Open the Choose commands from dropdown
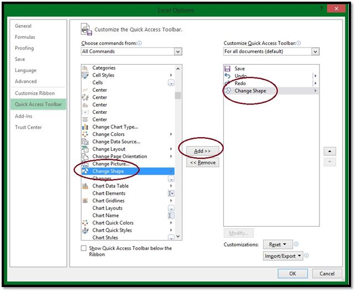This screenshot has width=356, height=292. tap(178, 51)
